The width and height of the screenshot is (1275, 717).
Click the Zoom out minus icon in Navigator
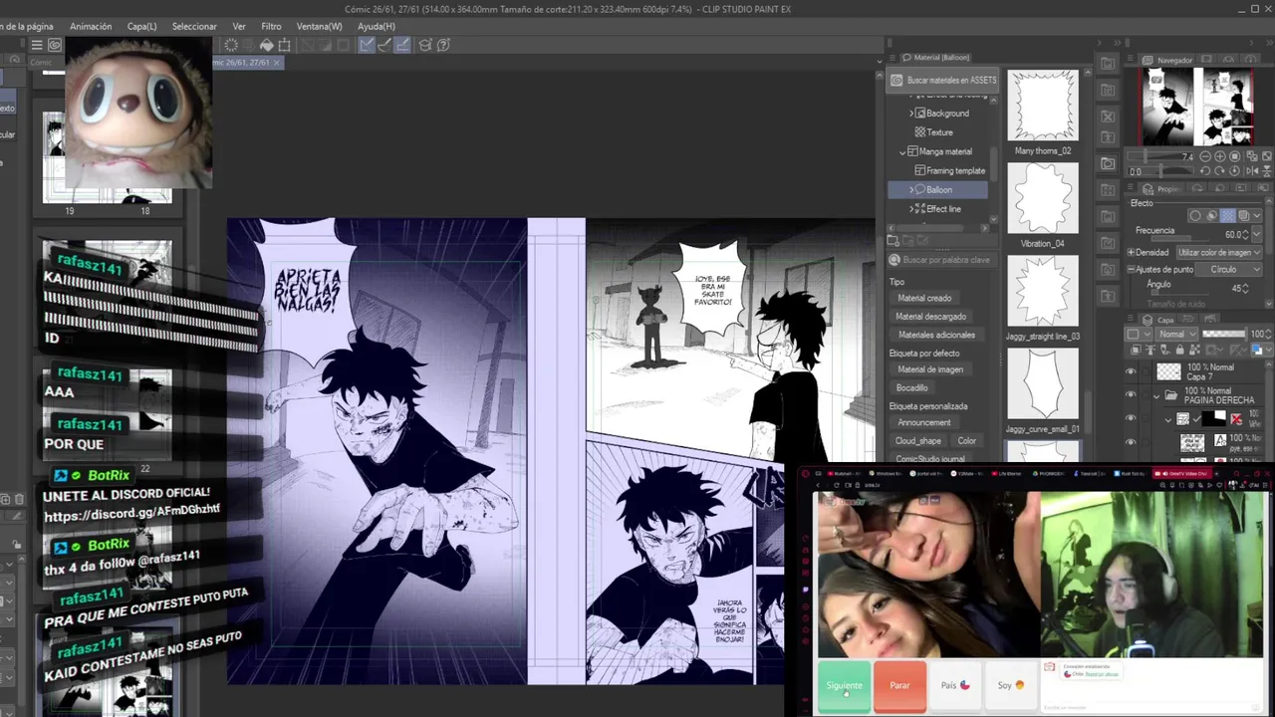click(x=1205, y=156)
